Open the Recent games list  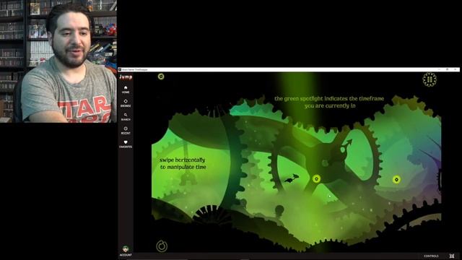coord(126,131)
